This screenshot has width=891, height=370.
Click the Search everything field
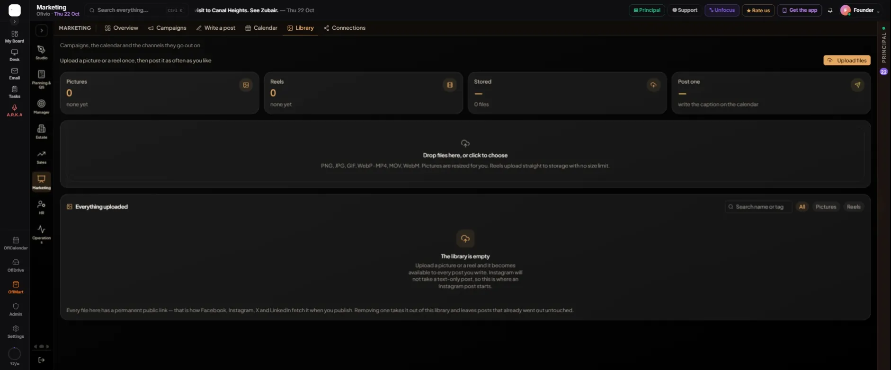[136, 10]
